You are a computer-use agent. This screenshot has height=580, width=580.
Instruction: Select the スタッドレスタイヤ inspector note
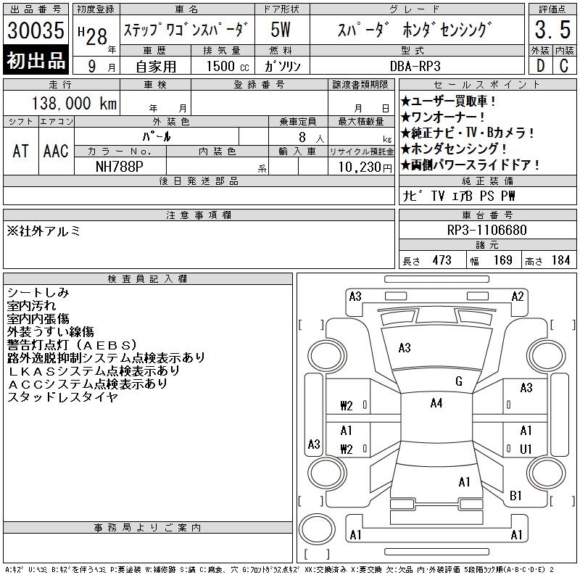coord(62,397)
